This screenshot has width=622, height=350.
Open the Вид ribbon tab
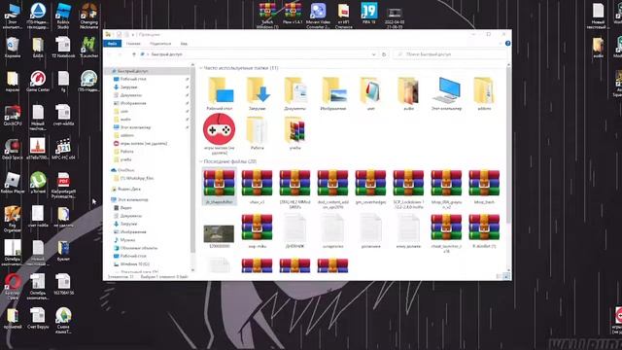click(184, 44)
